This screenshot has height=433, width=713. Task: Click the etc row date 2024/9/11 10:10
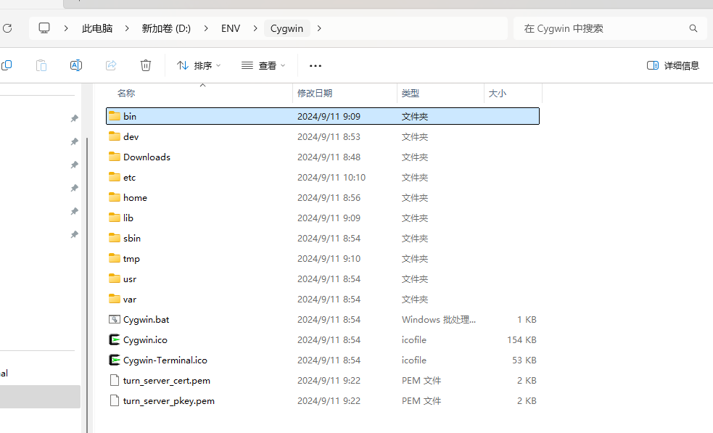[x=331, y=177]
